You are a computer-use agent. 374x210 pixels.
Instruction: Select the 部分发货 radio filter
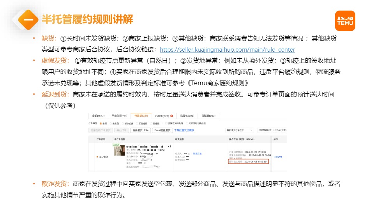point(123,123)
